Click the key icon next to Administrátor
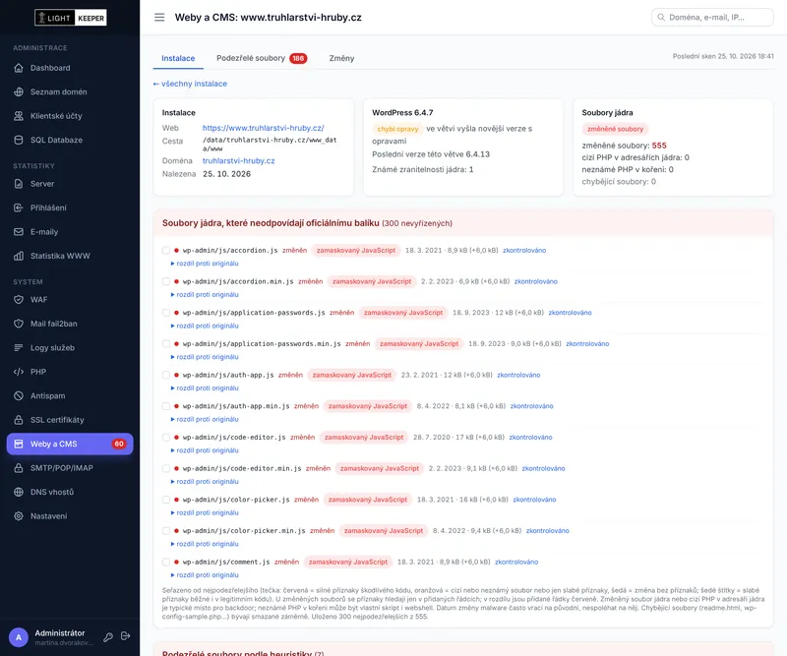Screen dimensions: 787x656 (x=108, y=637)
